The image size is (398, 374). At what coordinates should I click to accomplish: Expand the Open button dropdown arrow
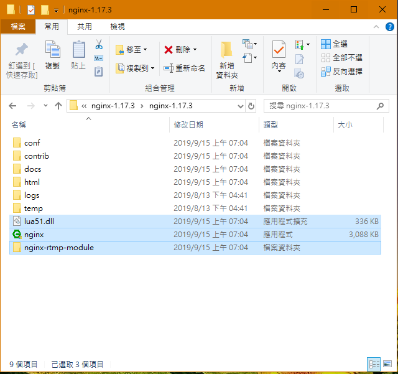308,44
